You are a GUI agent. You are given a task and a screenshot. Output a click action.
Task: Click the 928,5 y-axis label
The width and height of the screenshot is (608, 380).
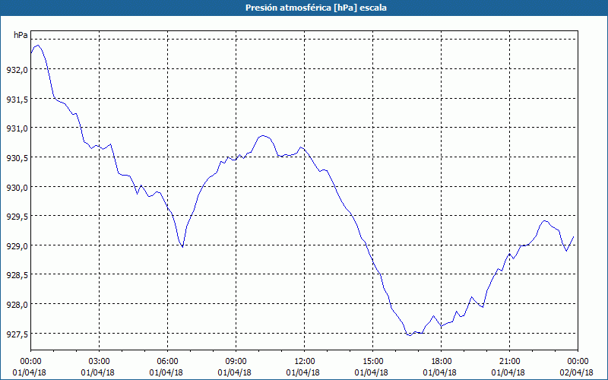(x=17, y=275)
